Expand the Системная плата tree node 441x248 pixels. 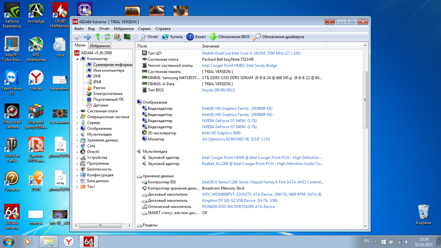coord(78,111)
